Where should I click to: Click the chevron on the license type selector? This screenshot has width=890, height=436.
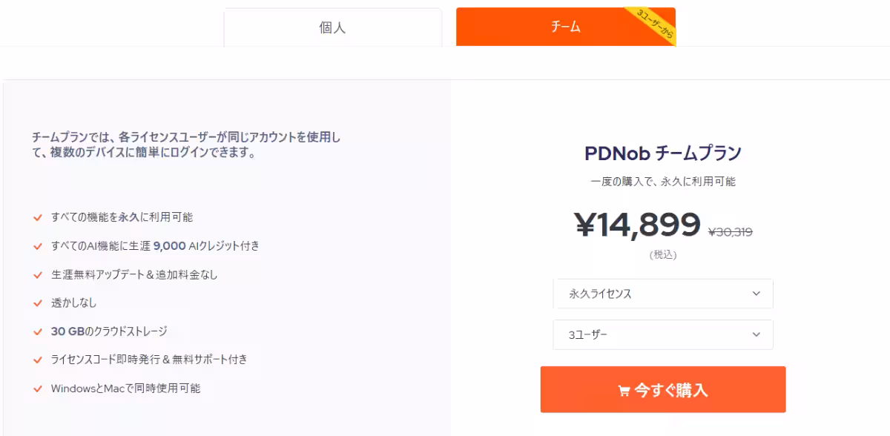pos(756,294)
